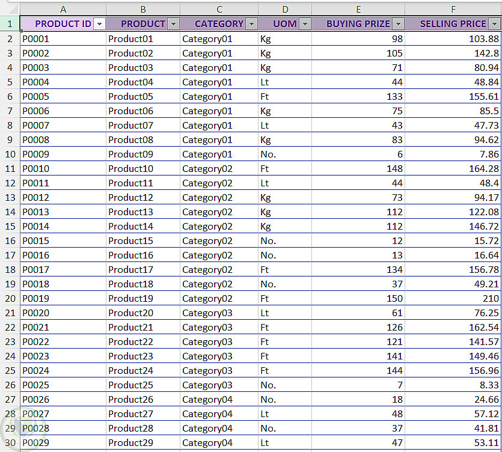Viewport: 502px width, 452px height.
Task: Select selling price cell 210
Action: click(x=453, y=298)
